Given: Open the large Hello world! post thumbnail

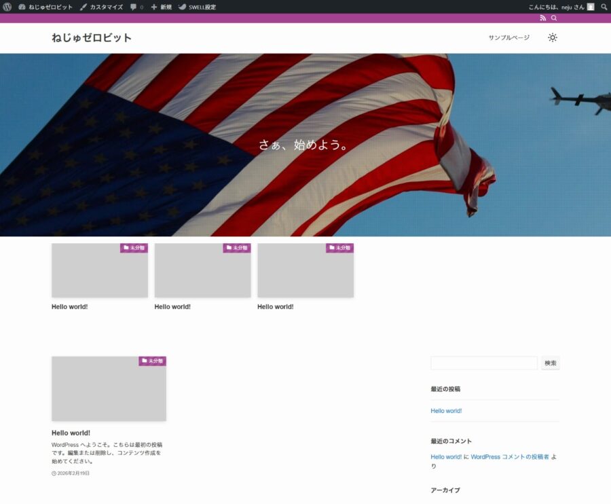Looking at the screenshot, I should (109, 389).
